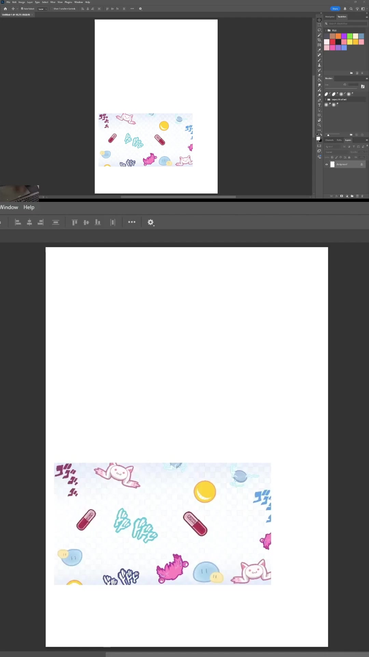Select the History Brush tool
The height and width of the screenshot is (657, 369).
(319, 70)
